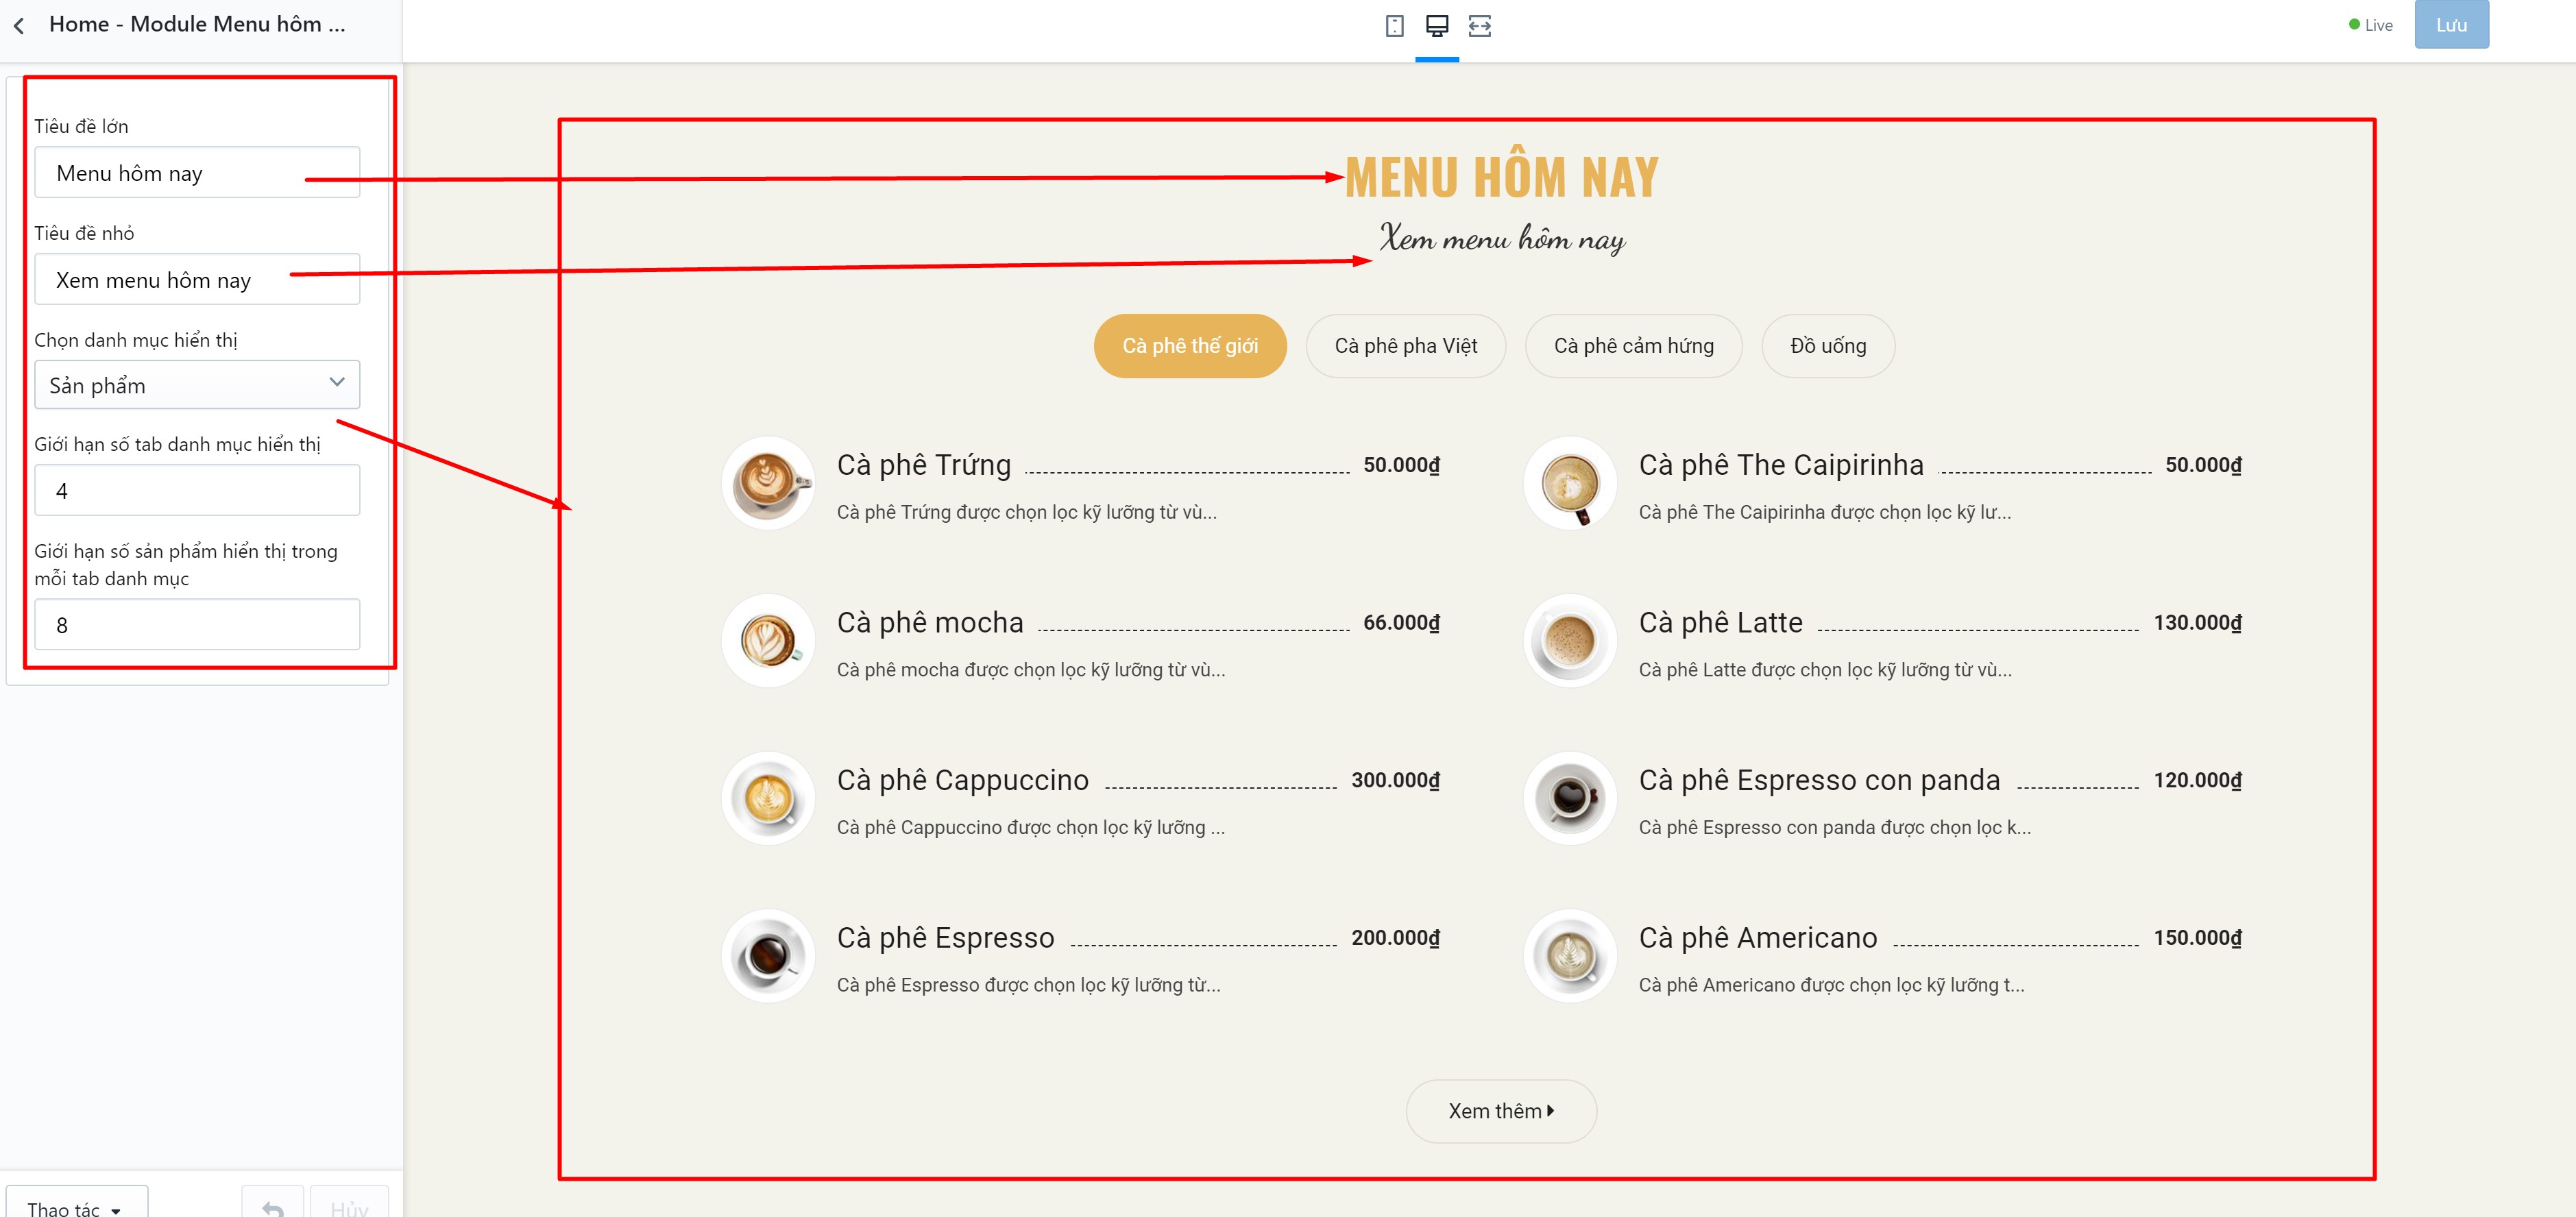
Task: Open the Cà phê Cappuccino product title
Action: (962, 780)
